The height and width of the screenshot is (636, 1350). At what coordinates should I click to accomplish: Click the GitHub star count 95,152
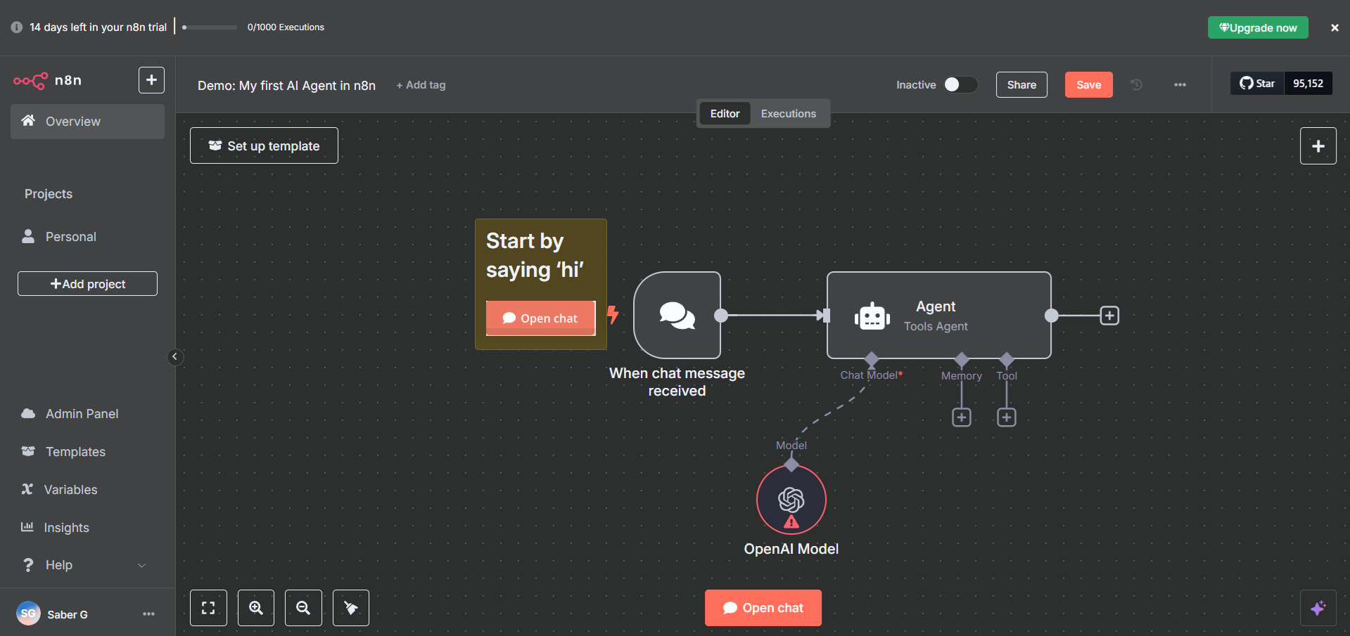point(1308,84)
